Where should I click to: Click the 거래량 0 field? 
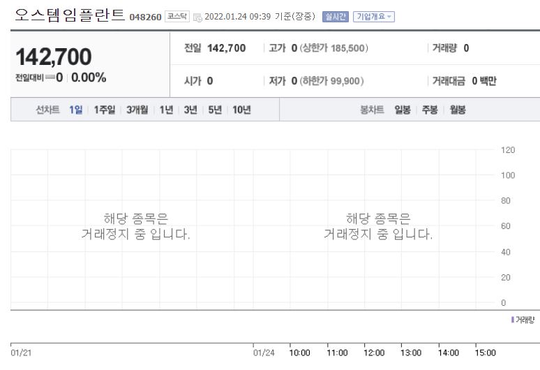[x=451, y=48]
